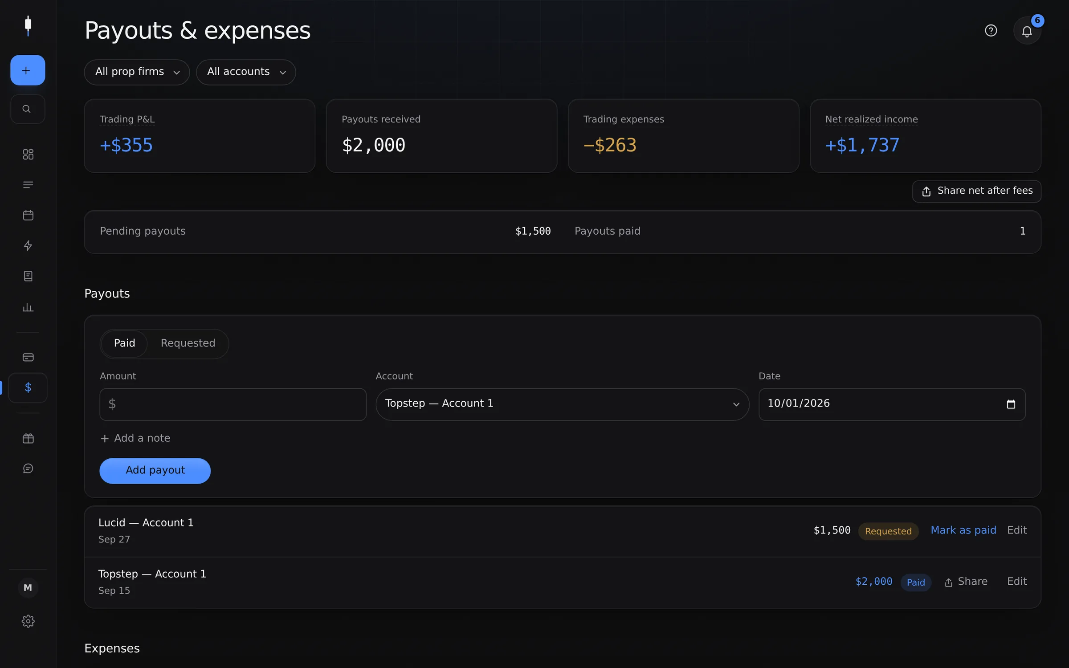This screenshot has width=1069, height=668.
Task: Open the journal notebook icon
Action: coord(28,276)
